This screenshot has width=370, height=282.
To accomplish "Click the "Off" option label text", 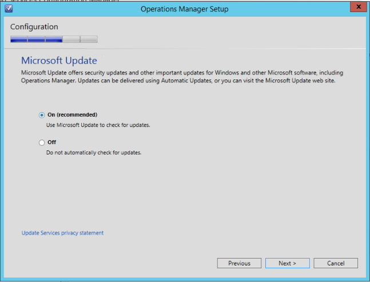I will [52, 142].
